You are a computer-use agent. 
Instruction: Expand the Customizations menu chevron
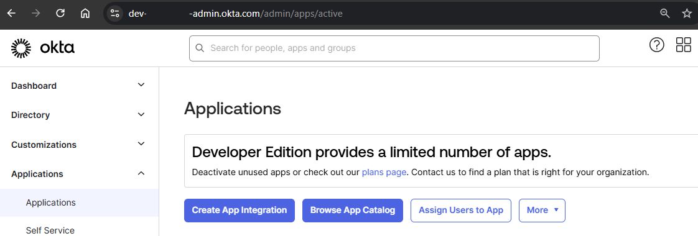pyautogui.click(x=141, y=144)
